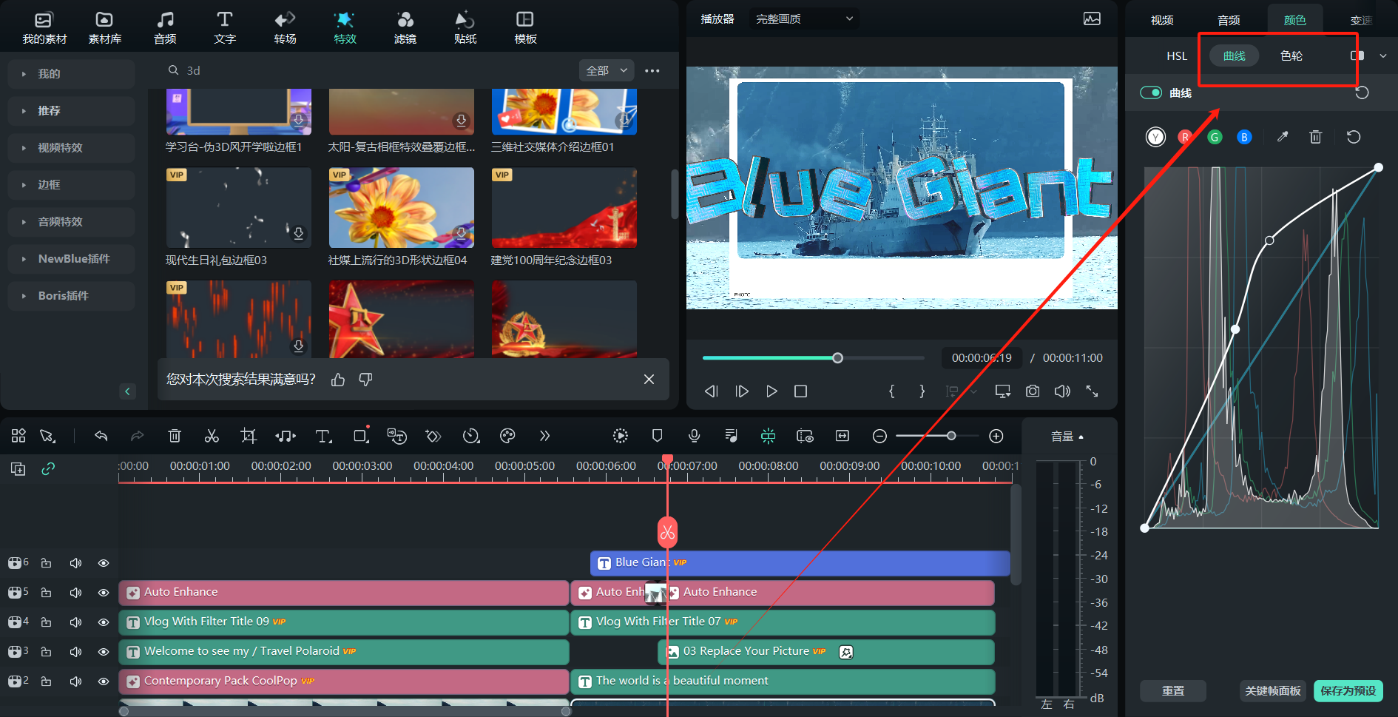Select the red R channel button
Image resolution: width=1398 pixels, height=717 pixels.
[1185, 137]
